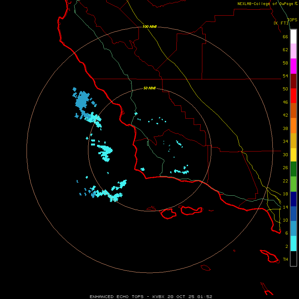Click the "66" scale value

(x=285, y=37)
